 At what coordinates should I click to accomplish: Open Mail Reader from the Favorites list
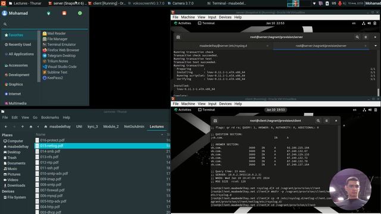click(x=54, y=33)
